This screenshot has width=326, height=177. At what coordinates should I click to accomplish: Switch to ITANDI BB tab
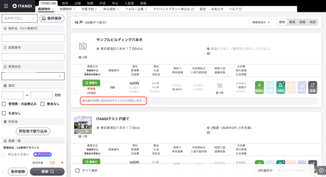point(48,3)
